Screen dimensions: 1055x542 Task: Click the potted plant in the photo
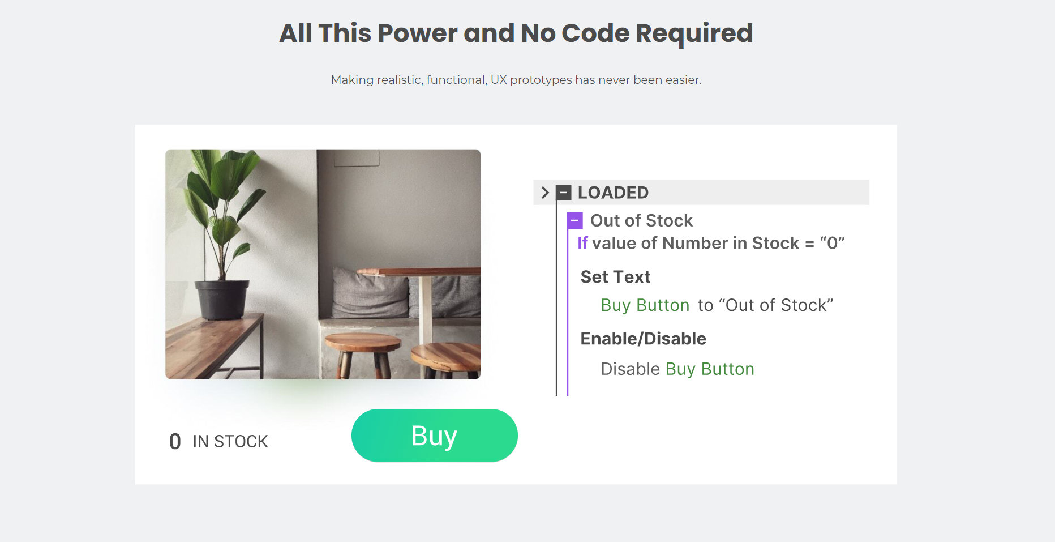coord(221,232)
